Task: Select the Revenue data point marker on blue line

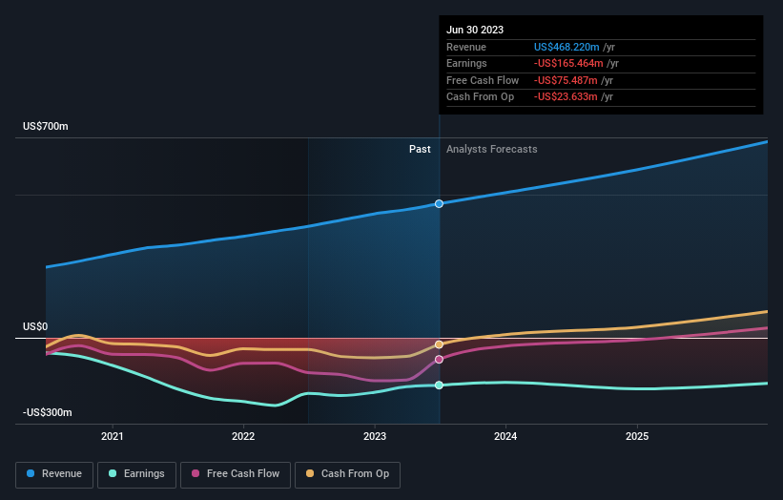Action: (x=439, y=204)
